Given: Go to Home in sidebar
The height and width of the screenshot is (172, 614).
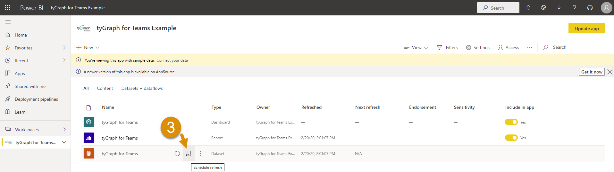Looking at the screenshot, I should tap(21, 35).
